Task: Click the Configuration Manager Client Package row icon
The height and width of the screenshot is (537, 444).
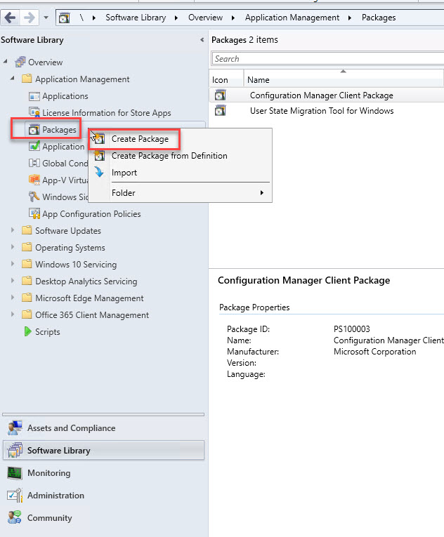Action: (x=220, y=95)
